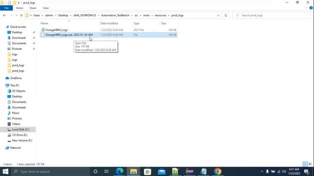Launch Microsoft Edge from taskbar
Screen dimensions: 314x176
[120, 172]
